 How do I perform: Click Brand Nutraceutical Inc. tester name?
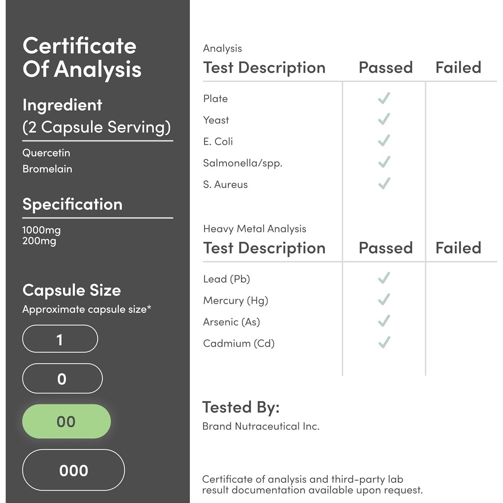261,426
